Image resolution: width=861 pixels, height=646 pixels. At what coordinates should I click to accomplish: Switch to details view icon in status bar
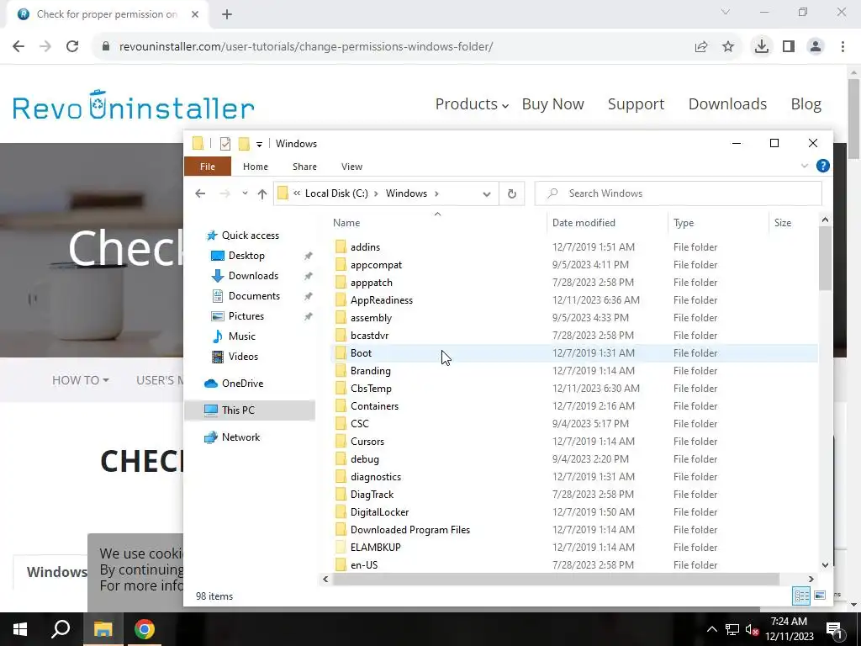[x=801, y=596]
